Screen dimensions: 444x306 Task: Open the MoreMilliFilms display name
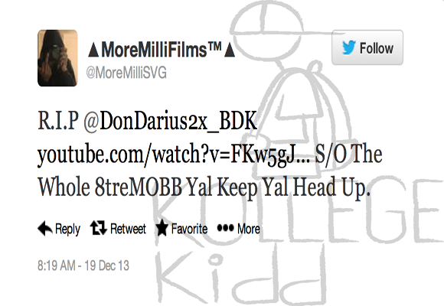pyautogui.click(x=162, y=50)
